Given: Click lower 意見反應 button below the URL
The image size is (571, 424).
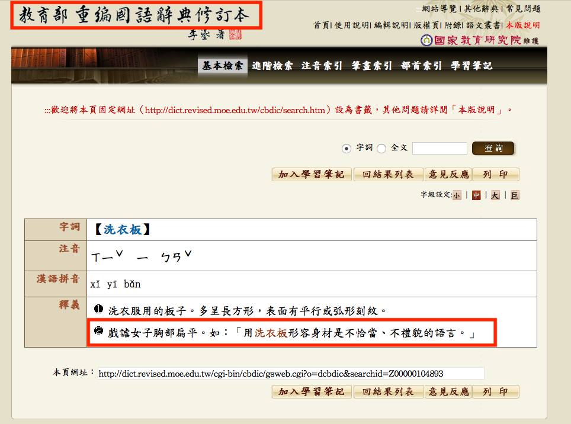Looking at the screenshot, I should pyautogui.click(x=448, y=391).
